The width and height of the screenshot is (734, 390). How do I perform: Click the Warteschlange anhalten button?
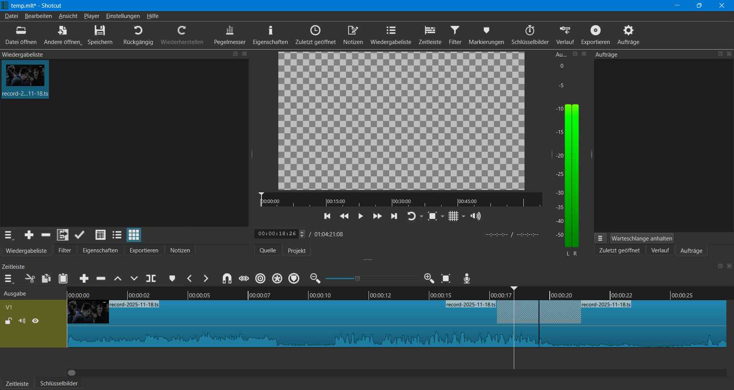pyautogui.click(x=641, y=238)
